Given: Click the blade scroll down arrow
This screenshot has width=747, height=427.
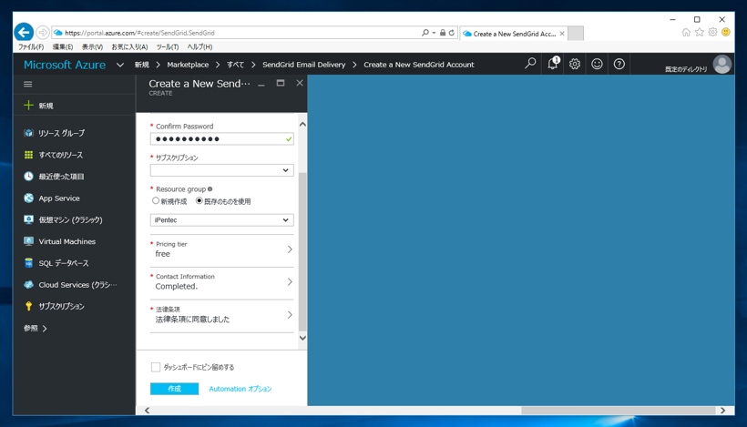Looking at the screenshot, I should click(302, 338).
